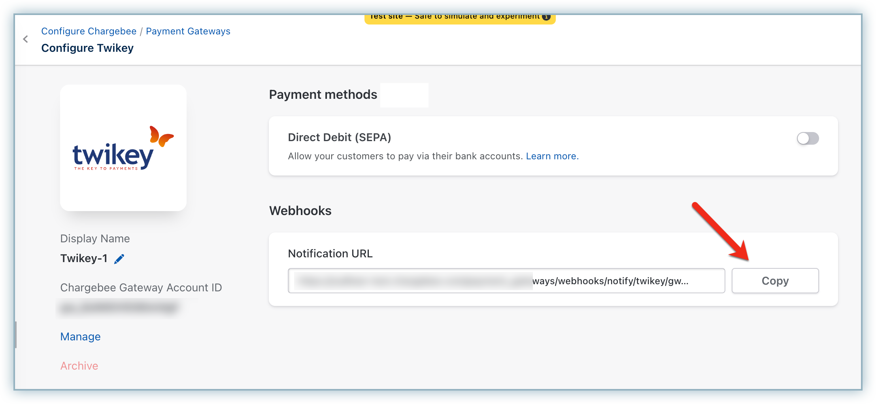The height and width of the screenshot is (404, 876).
Task: Click the Notification URL label
Action: tap(330, 253)
